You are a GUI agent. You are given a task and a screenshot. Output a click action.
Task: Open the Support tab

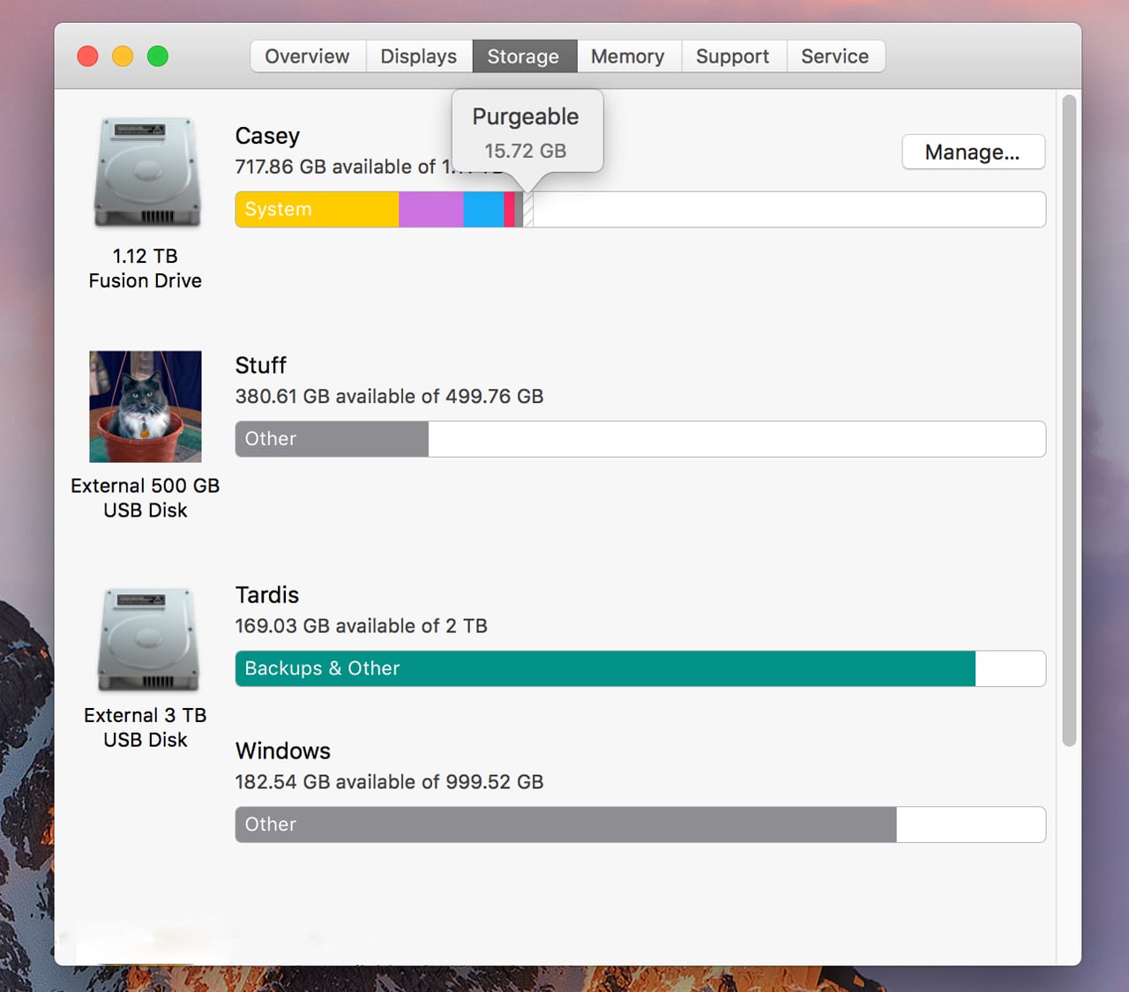pyautogui.click(x=732, y=56)
